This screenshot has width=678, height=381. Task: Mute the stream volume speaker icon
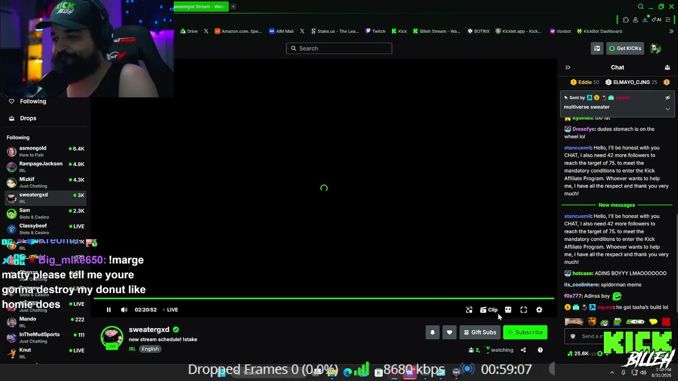click(x=124, y=310)
